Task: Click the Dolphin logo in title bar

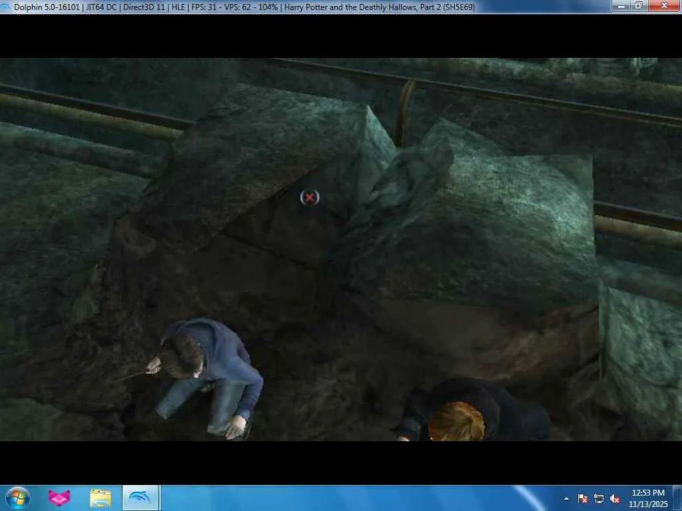Action: pyautogui.click(x=5, y=7)
